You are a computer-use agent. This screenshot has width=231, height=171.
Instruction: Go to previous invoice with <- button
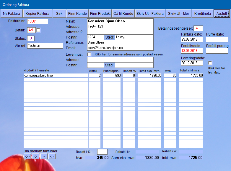pyautogui.click(x=35, y=156)
